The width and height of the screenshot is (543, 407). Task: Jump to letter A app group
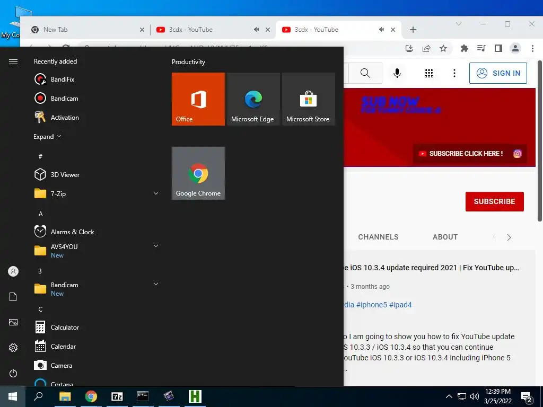point(40,214)
